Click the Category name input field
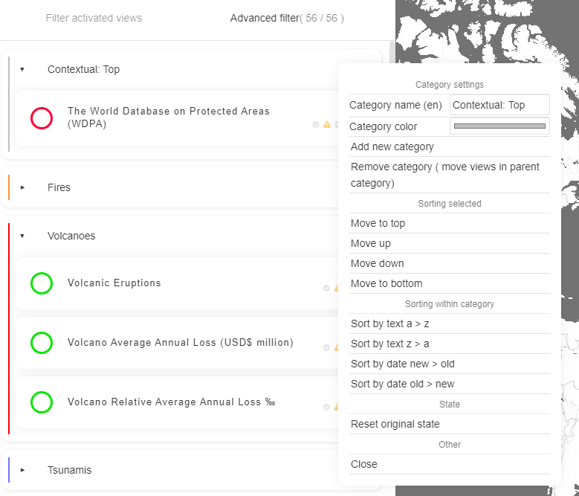Viewport: 579px width, 496px height. point(499,105)
